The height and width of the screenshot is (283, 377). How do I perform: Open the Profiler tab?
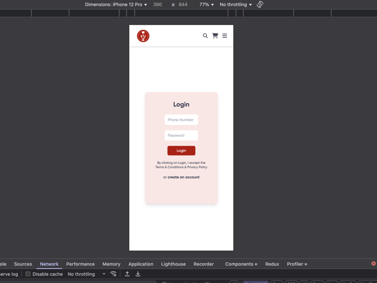pyautogui.click(x=297, y=264)
